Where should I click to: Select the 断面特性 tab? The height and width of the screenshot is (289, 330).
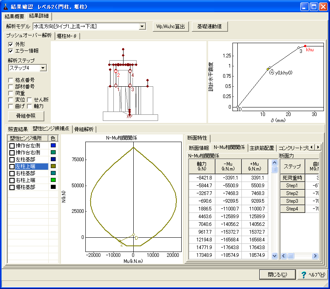(x=197, y=138)
